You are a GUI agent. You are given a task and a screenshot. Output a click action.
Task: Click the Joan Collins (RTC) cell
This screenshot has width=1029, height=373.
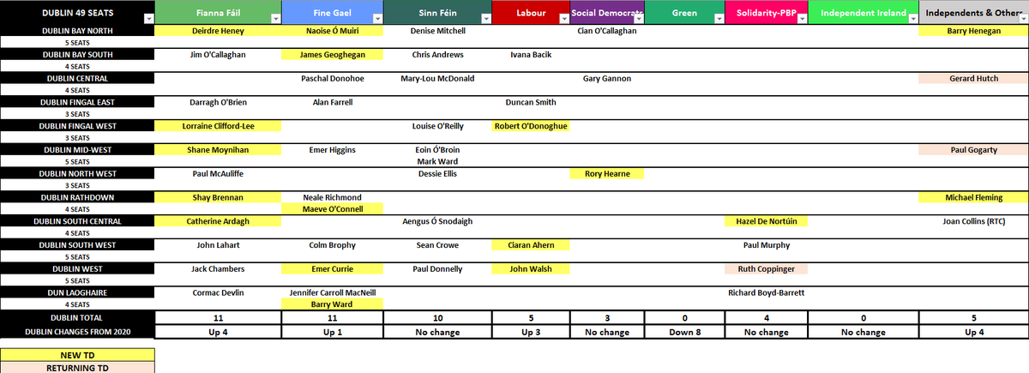[973, 221]
